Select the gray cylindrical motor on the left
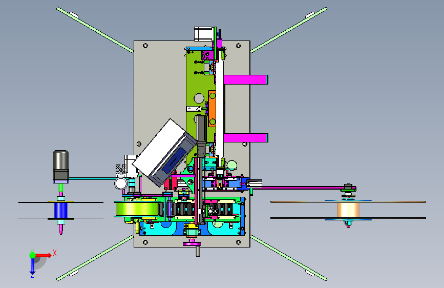This screenshot has height=288, width=444. pyautogui.click(x=60, y=160)
